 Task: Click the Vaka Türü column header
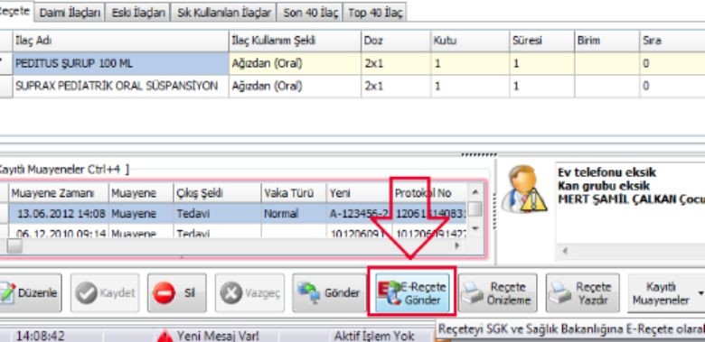click(x=294, y=193)
